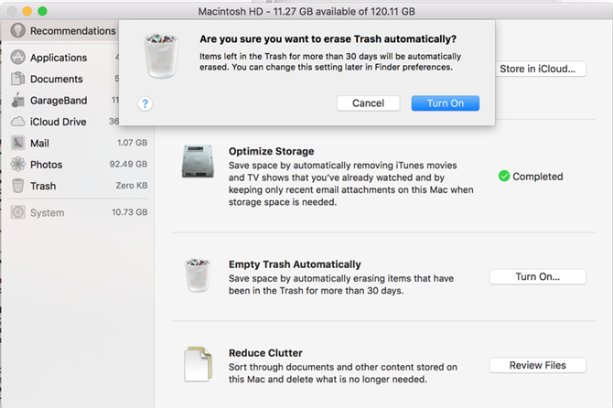Open iCloud Drive cloud icon
Screen dimensions: 613x408
[18, 122]
